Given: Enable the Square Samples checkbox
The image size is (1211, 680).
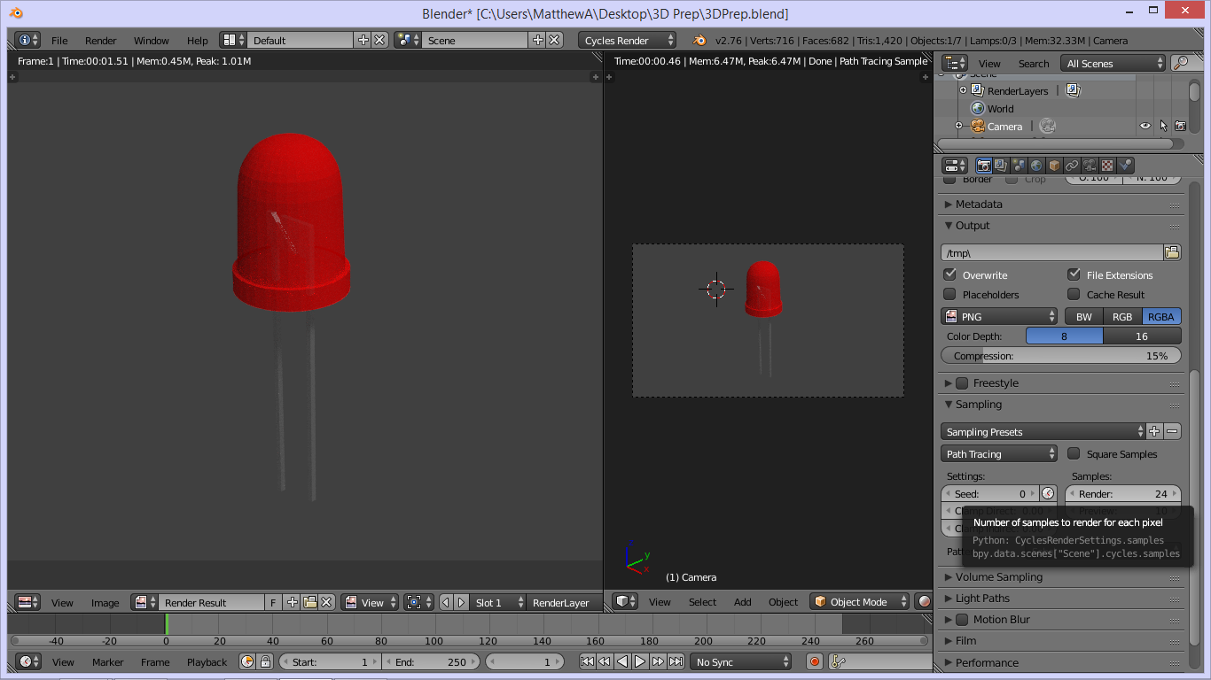Looking at the screenshot, I should (x=1074, y=453).
